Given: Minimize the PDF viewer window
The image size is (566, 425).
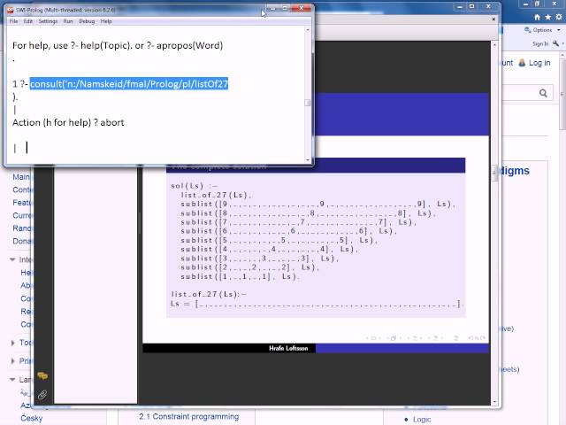Looking at the screenshot, I should pos(460,6).
